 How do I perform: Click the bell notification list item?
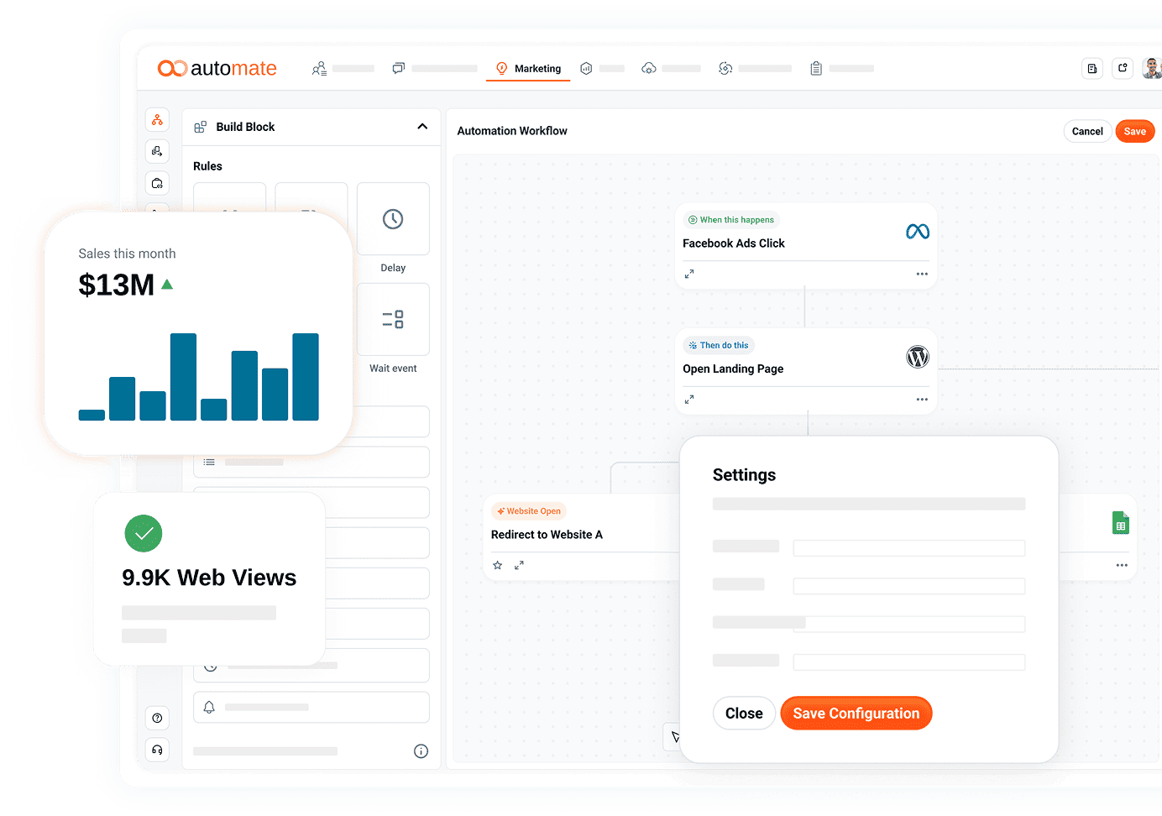coord(311,707)
